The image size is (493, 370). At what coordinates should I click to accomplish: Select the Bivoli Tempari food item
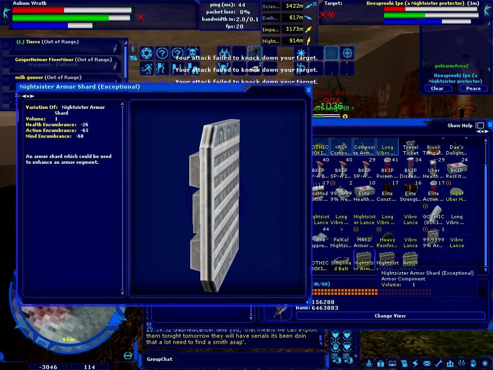(x=434, y=148)
